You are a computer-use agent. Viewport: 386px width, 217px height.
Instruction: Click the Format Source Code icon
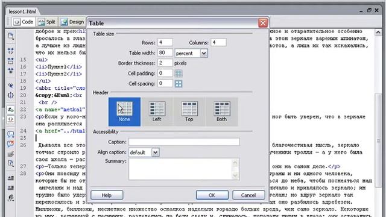click(11, 198)
